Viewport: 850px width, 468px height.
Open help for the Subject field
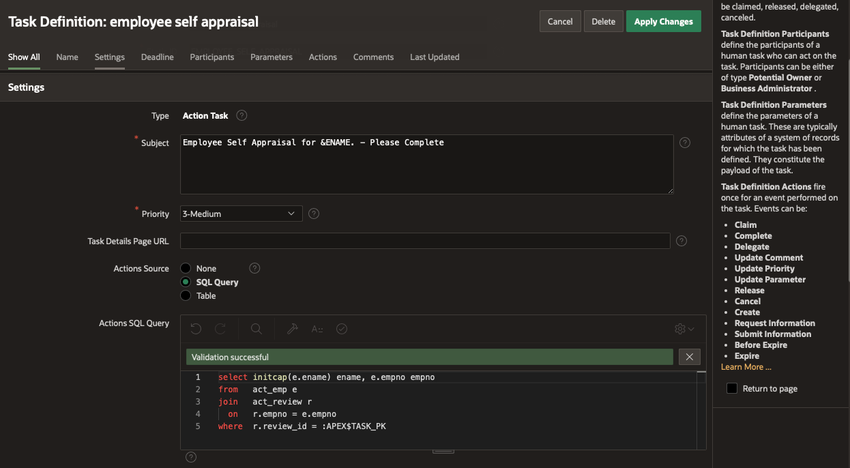tap(685, 143)
